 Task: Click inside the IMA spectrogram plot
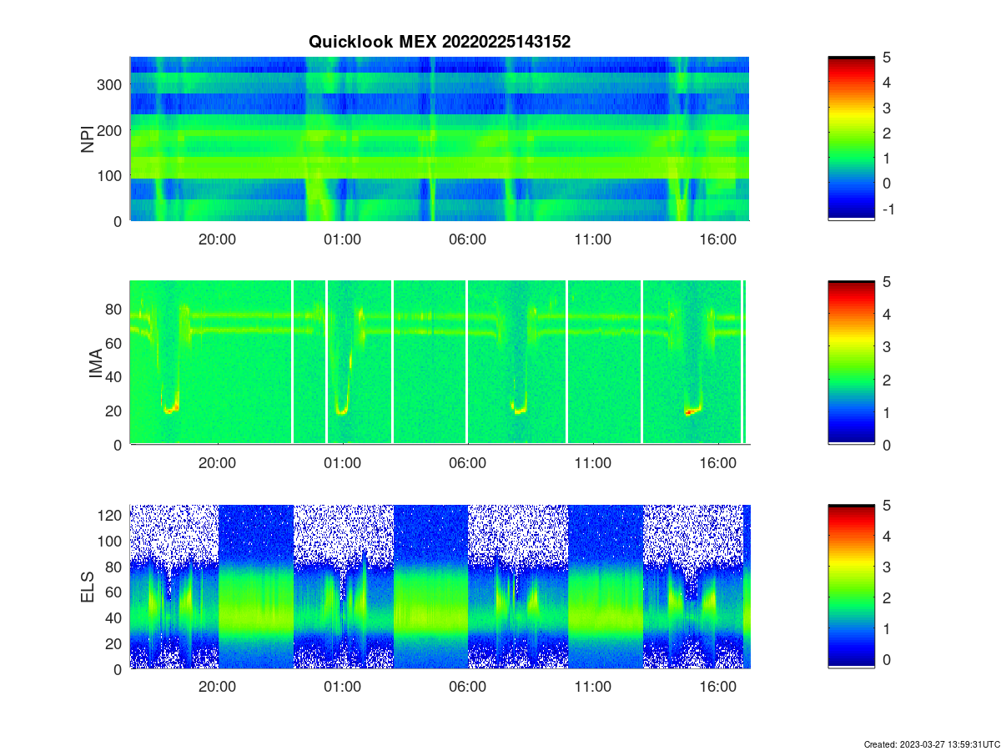(440, 362)
